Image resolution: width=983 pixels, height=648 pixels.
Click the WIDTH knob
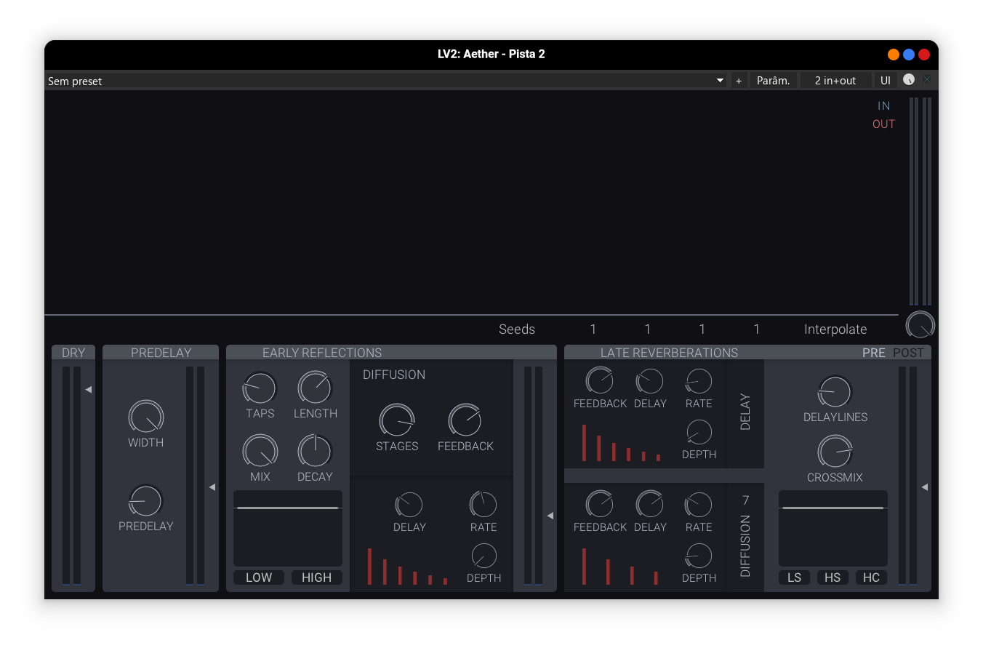(x=145, y=417)
